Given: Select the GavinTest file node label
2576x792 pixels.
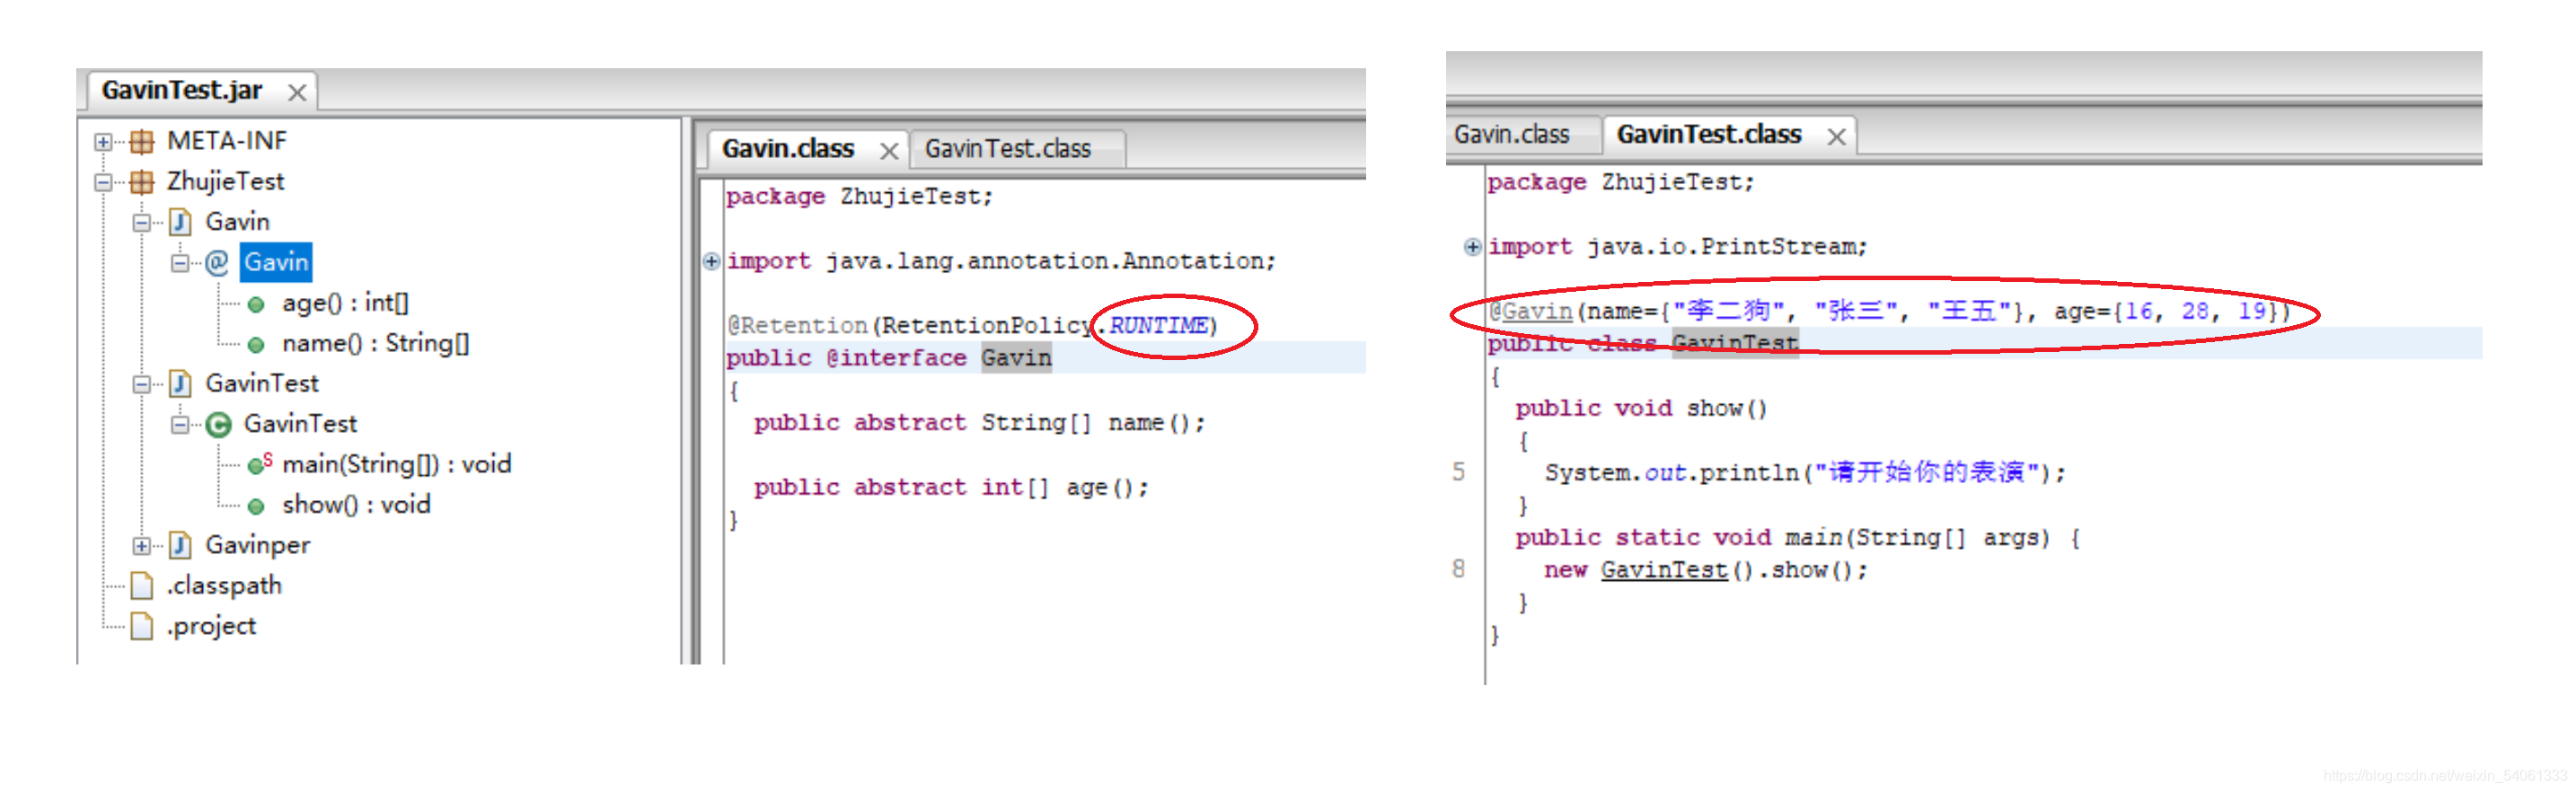Looking at the screenshot, I should click(262, 384).
